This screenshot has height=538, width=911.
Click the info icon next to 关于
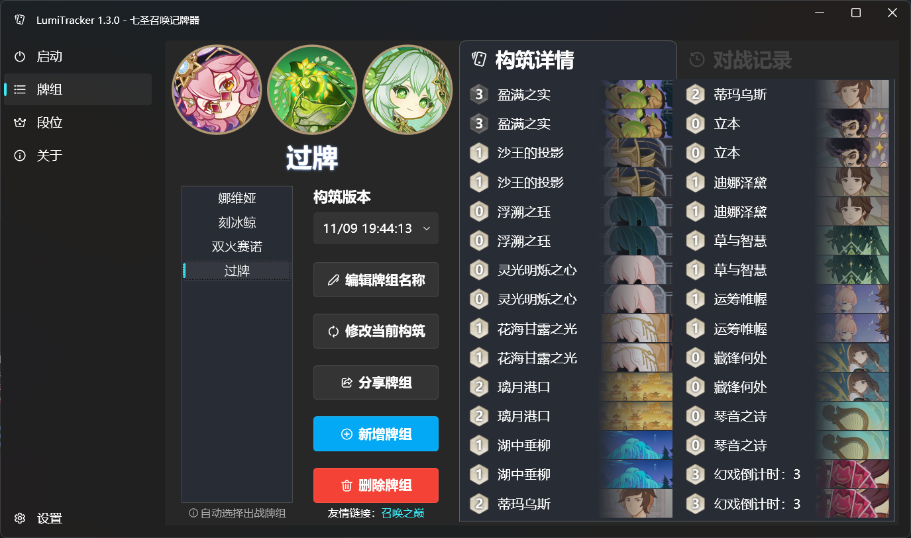20,156
